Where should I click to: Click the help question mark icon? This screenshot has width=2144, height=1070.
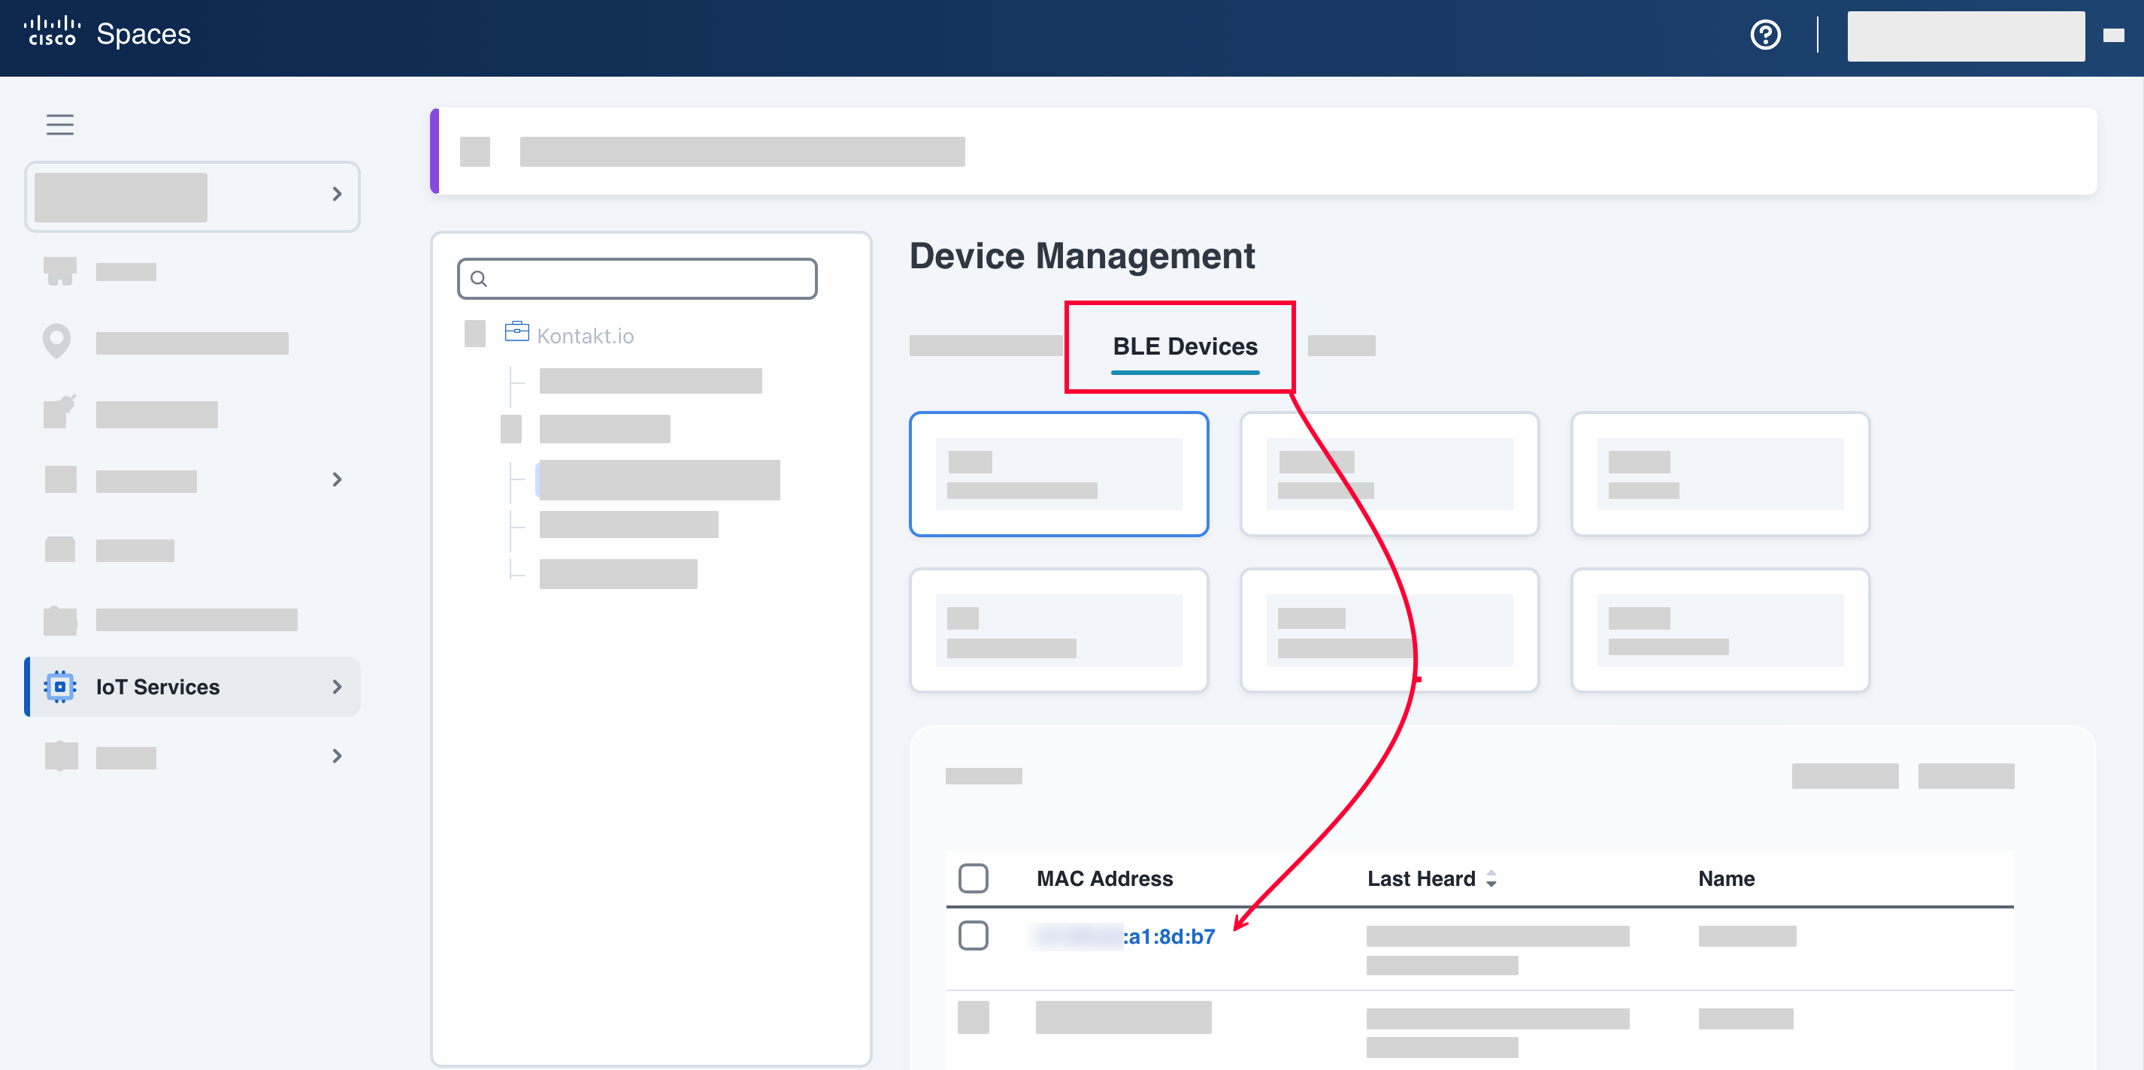tap(1765, 35)
